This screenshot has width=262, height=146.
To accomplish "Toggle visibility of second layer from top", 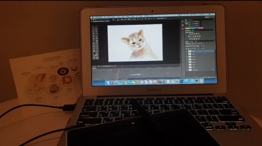I will 187,54.
